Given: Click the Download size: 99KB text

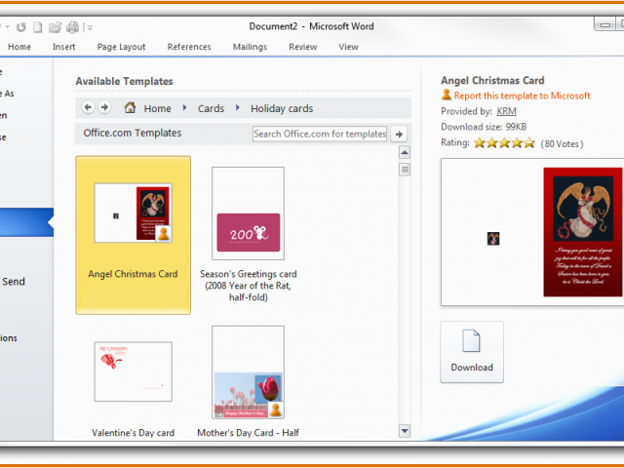Looking at the screenshot, I should tap(484, 127).
